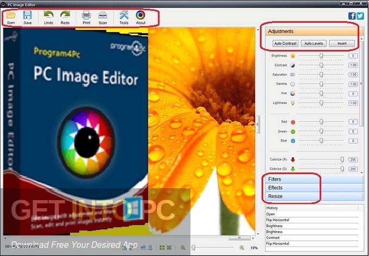Click the Blue value field

[353, 141]
